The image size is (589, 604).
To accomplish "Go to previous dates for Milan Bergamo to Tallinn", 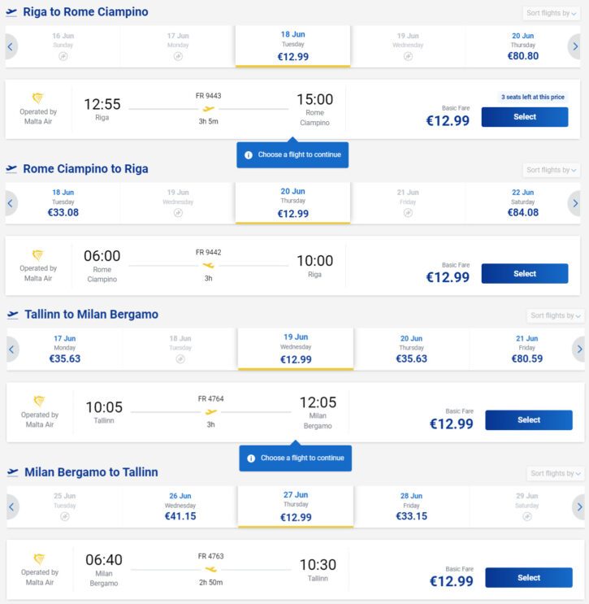I will [x=12, y=507].
